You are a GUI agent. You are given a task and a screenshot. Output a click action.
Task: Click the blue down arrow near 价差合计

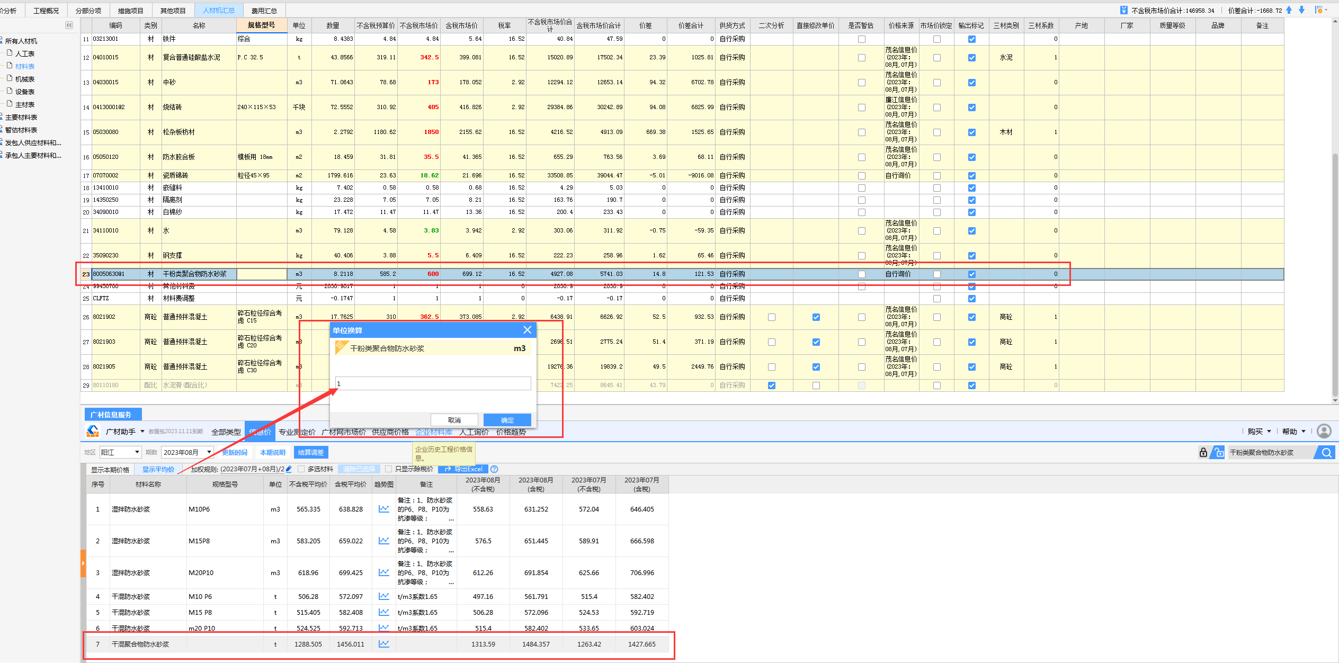pyautogui.click(x=1301, y=10)
